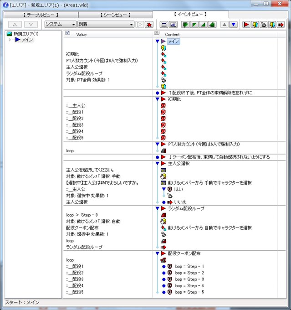
Task: Click the はい branch label
Action: [x=179, y=189]
